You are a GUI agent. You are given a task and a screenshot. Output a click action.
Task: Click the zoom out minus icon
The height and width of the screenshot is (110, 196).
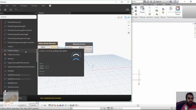point(129,28)
